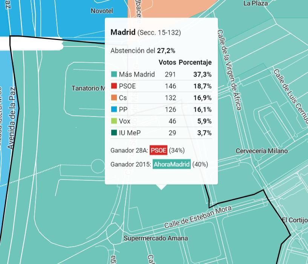Click the Supermercado Amana label

(156, 238)
